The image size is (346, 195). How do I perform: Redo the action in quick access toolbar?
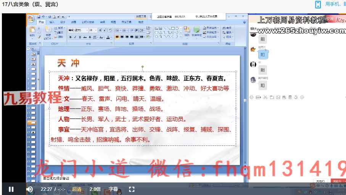pos(50,17)
